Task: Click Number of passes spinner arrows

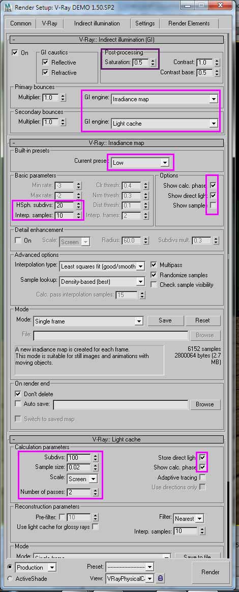Action: click(x=95, y=492)
